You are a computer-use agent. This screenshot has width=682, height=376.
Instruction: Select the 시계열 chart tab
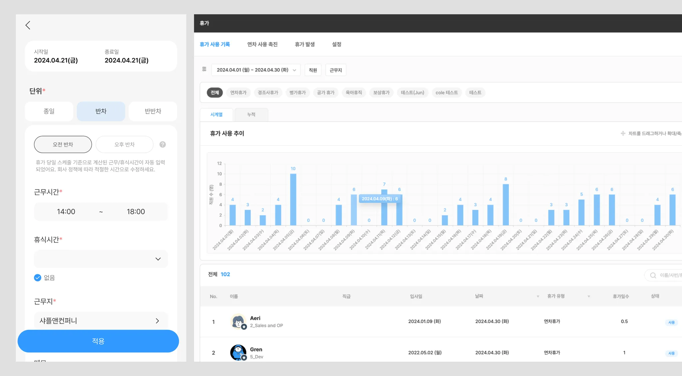216,115
